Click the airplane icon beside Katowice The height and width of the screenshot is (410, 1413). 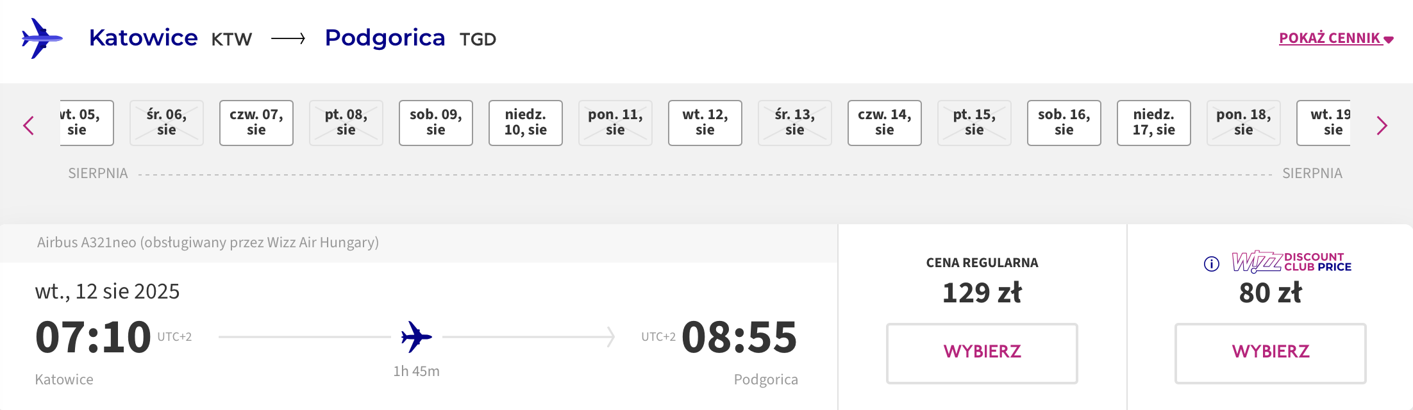42,38
